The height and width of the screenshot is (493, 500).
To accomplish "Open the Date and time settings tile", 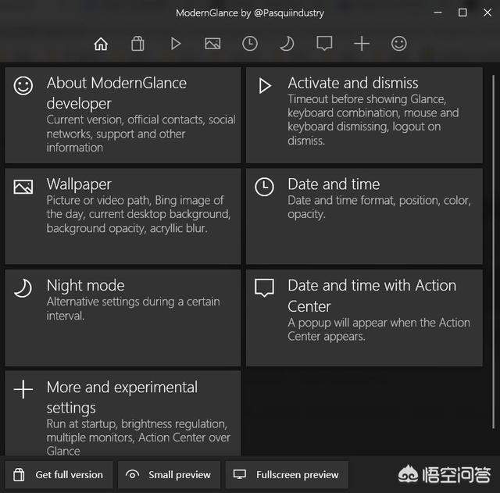I will [x=364, y=216].
